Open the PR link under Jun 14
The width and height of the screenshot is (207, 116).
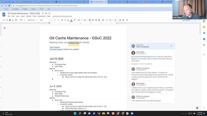[x=105, y=77]
